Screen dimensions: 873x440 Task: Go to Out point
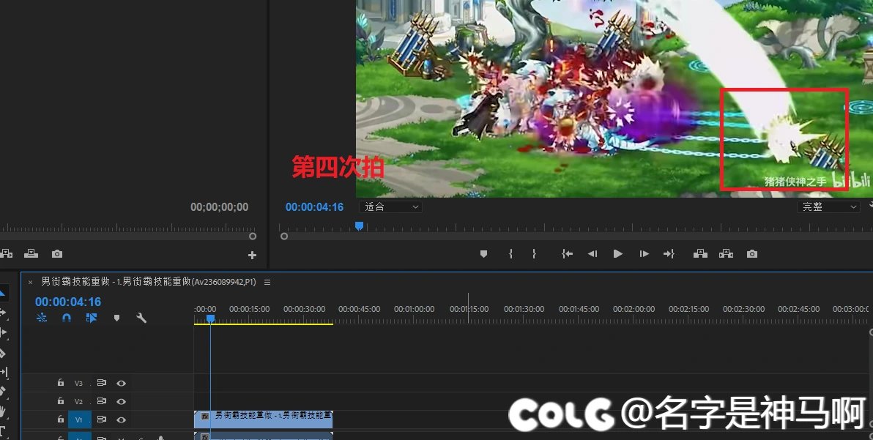click(669, 253)
